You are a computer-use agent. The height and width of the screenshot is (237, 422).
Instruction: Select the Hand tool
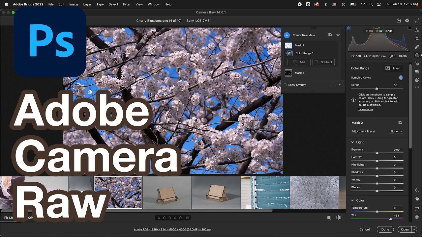tap(417, 199)
